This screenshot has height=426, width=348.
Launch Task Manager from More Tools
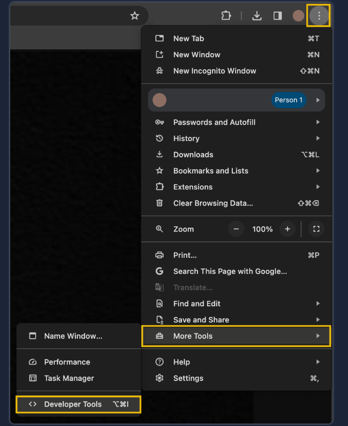69,378
